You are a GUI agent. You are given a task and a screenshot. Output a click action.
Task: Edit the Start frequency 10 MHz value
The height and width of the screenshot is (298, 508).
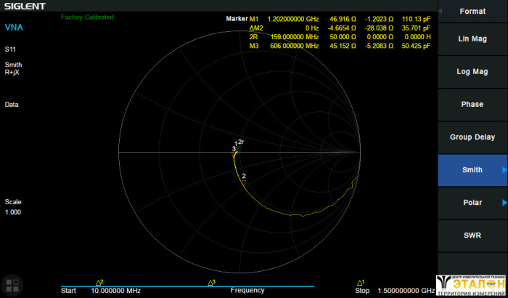pyautogui.click(x=115, y=291)
